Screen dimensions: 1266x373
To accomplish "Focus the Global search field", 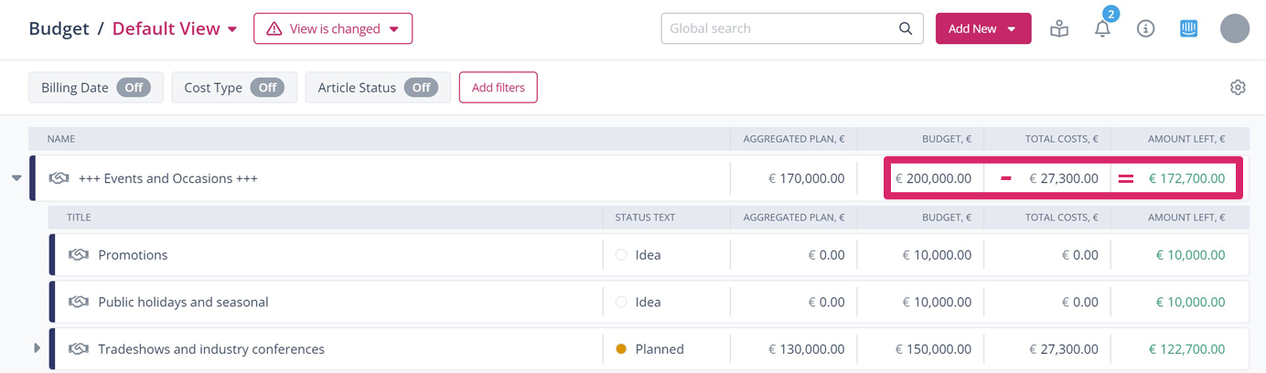I will pyautogui.click(x=778, y=29).
